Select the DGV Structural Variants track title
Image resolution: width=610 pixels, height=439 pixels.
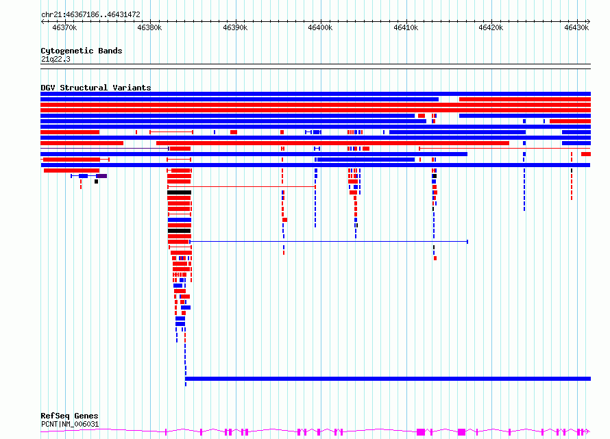coord(96,88)
